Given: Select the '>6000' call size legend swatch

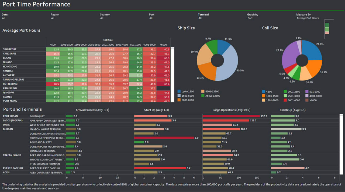Looking at the screenshot, I should [x=307, y=100].
